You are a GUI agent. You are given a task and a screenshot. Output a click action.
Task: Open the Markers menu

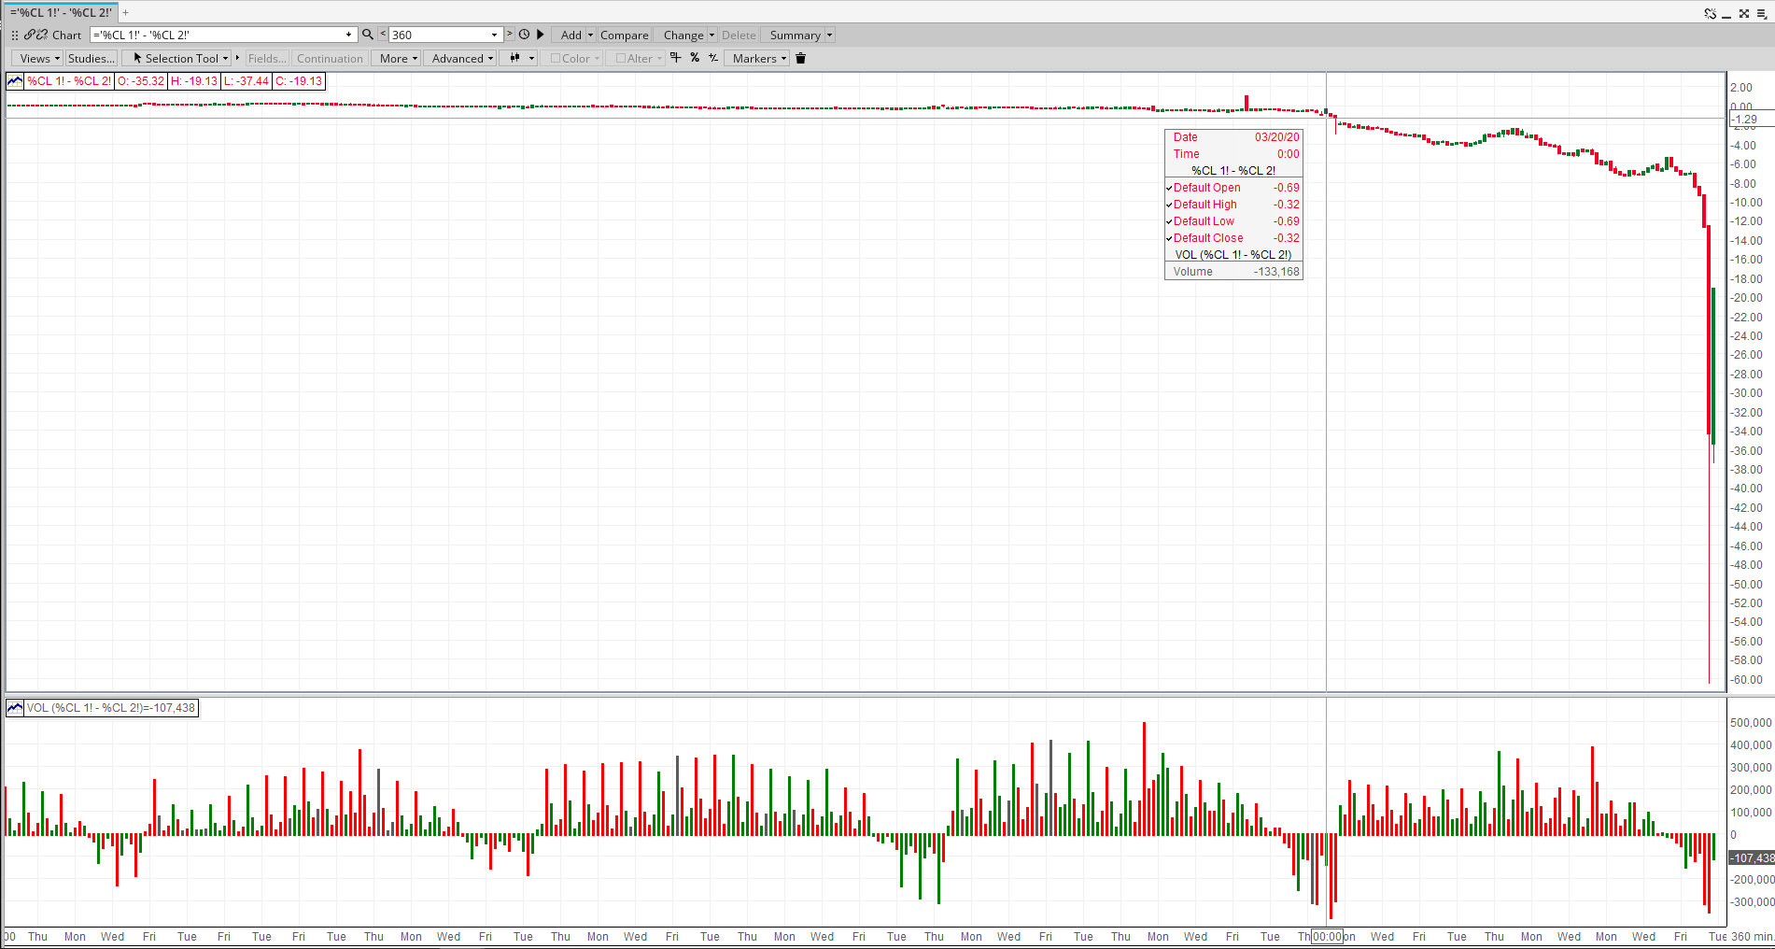(759, 58)
